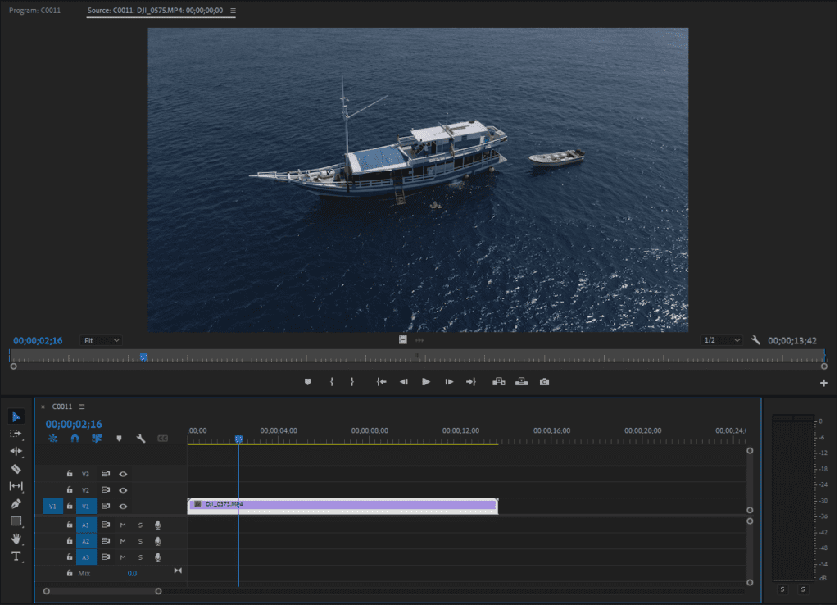Select the Rectangle tool
The image size is (839, 605).
click(x=16, y=521)
